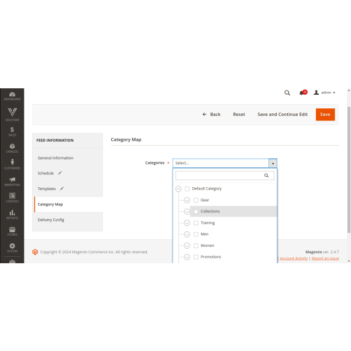This screenshot has width=351, height=351.
Task: Select the Collections category checkbox
Action: (x=196, y=211)
